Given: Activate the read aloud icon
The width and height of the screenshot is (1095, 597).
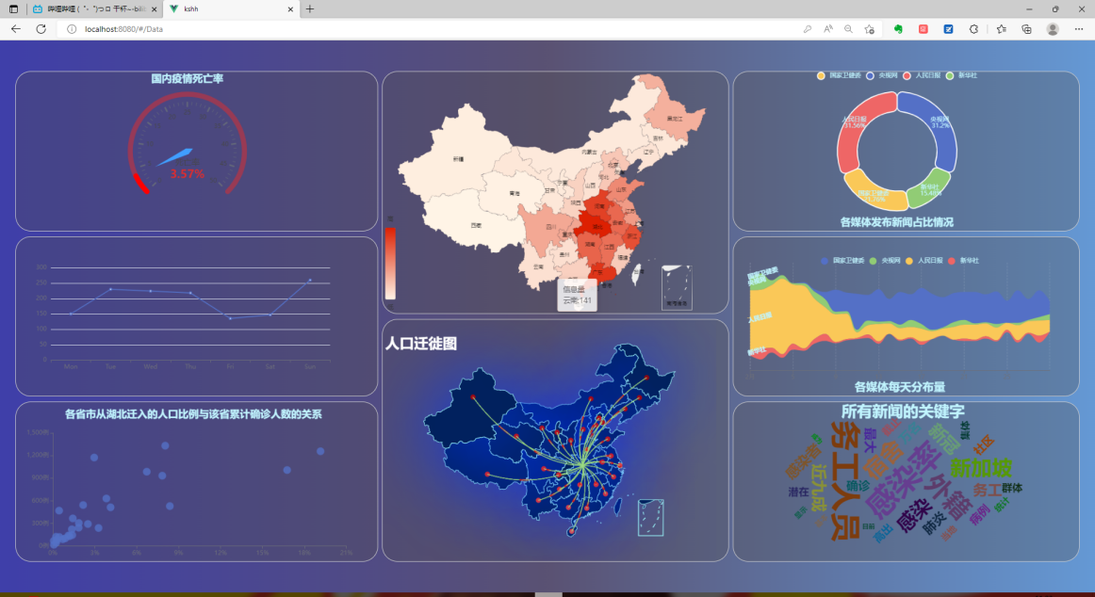Looking at the screenshot, I should (x=828, y=28).
